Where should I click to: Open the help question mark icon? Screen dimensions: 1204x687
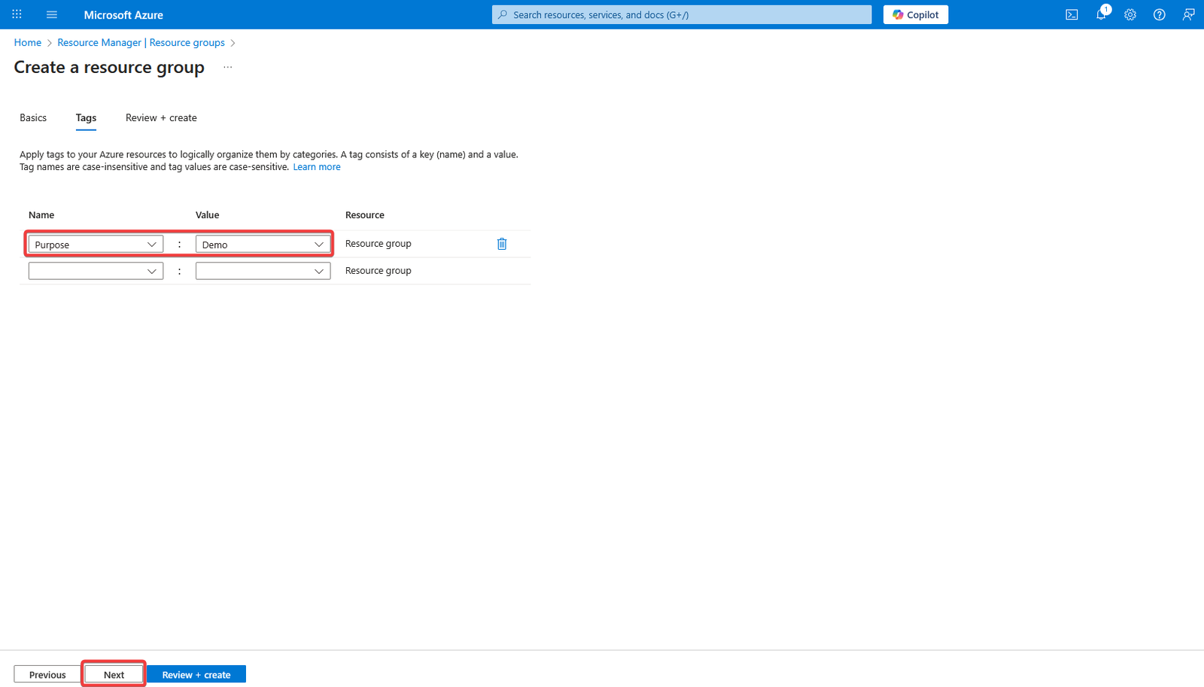click(1160, 14)
